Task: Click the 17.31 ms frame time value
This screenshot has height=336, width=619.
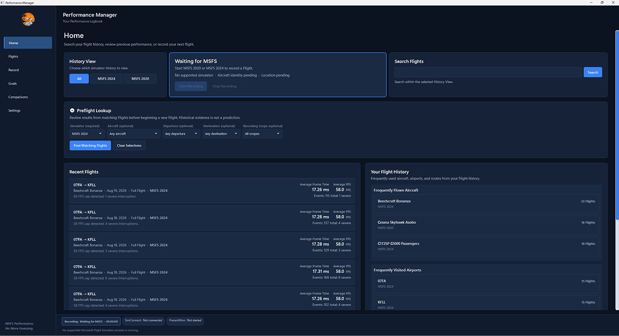Action: click(320, 271)
